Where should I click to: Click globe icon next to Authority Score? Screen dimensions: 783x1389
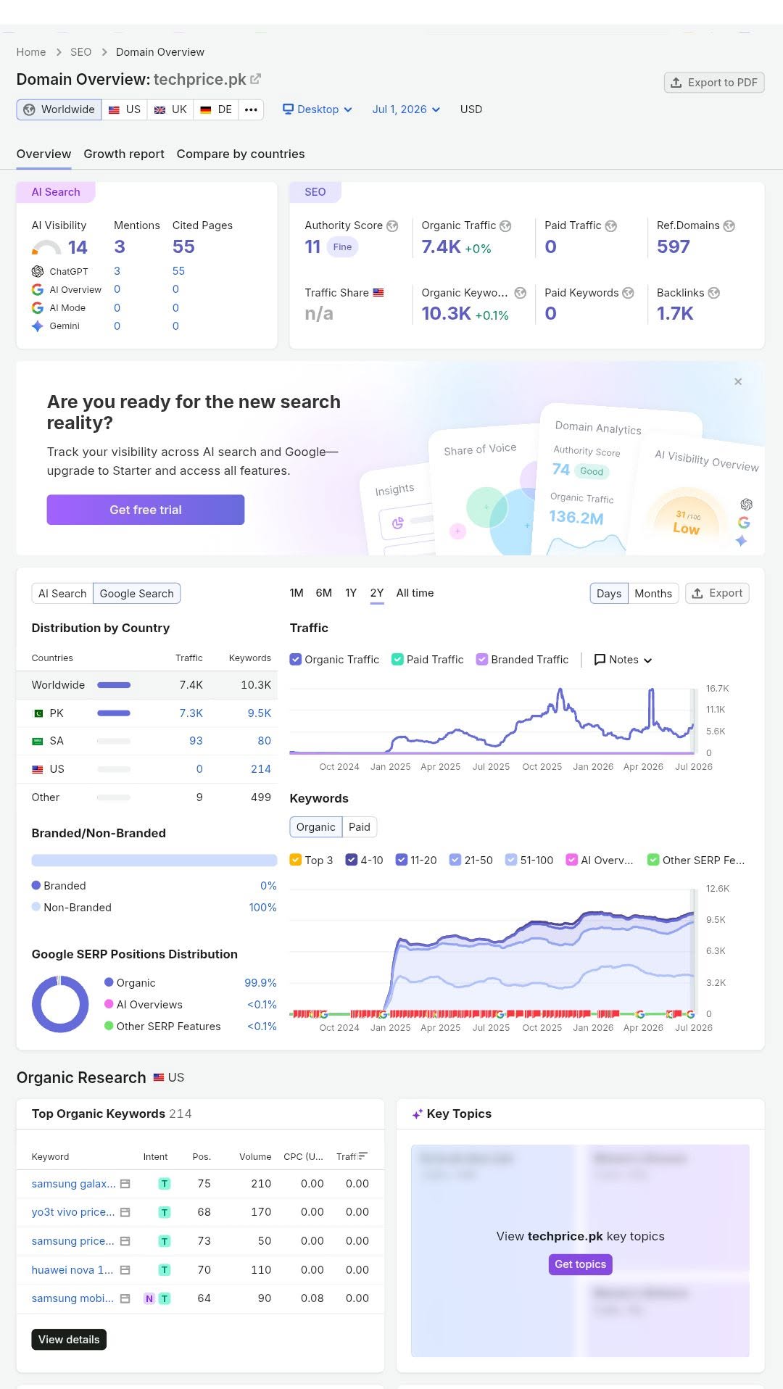pyautogui.click(x=392, y=226)
